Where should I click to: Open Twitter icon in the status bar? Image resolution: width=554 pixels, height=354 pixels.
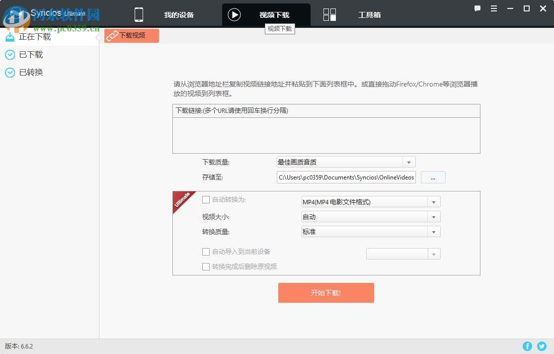pos(542,346)
